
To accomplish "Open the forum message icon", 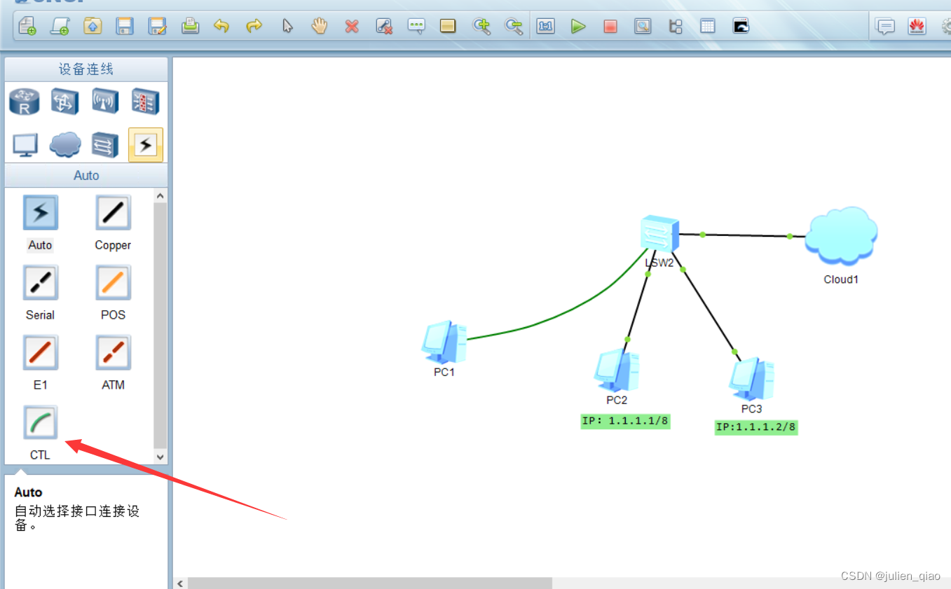I will click(886, 27).
